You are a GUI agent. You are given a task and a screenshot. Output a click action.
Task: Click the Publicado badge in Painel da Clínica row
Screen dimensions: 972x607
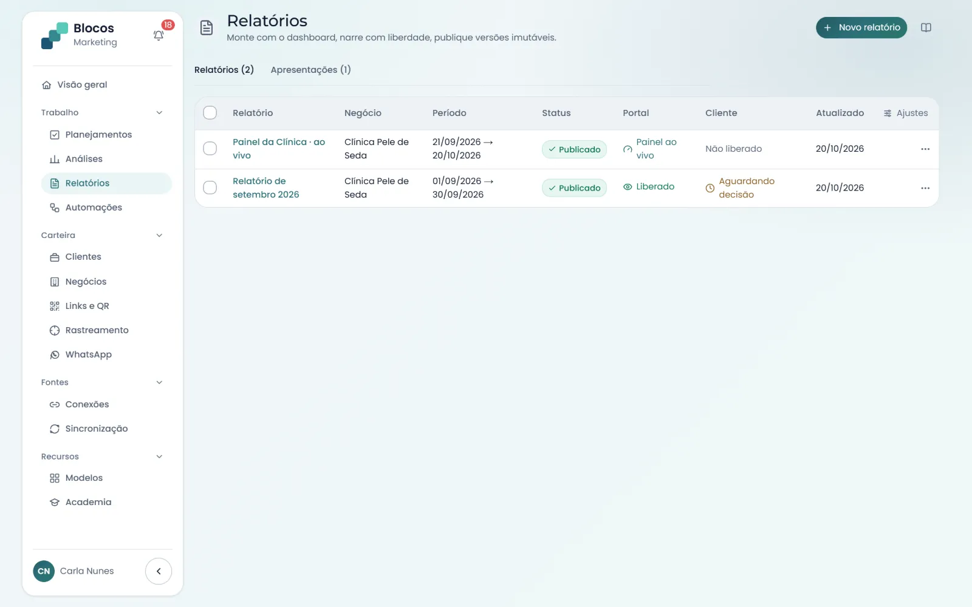574,149
